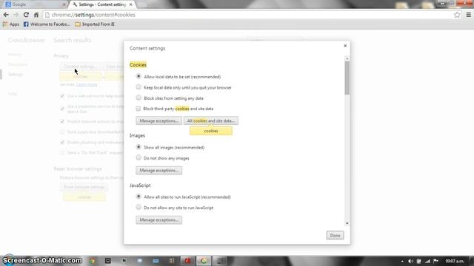
Task: Open the Imported From IE bookmarks folder
Action: pos(95,24)
